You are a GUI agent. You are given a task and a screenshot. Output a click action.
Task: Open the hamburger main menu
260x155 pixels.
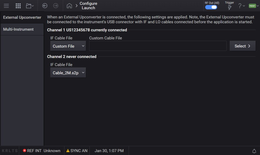[6, 6]
